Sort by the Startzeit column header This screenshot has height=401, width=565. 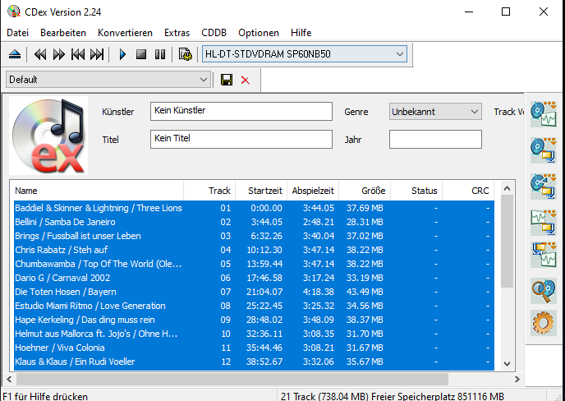tap(261, 191)
